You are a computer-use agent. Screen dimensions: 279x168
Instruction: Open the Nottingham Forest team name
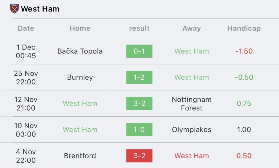pyautogui.click(x=192, y=104)
